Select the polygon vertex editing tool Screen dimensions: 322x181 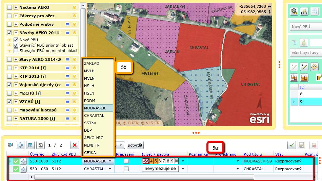coord(314,67)
